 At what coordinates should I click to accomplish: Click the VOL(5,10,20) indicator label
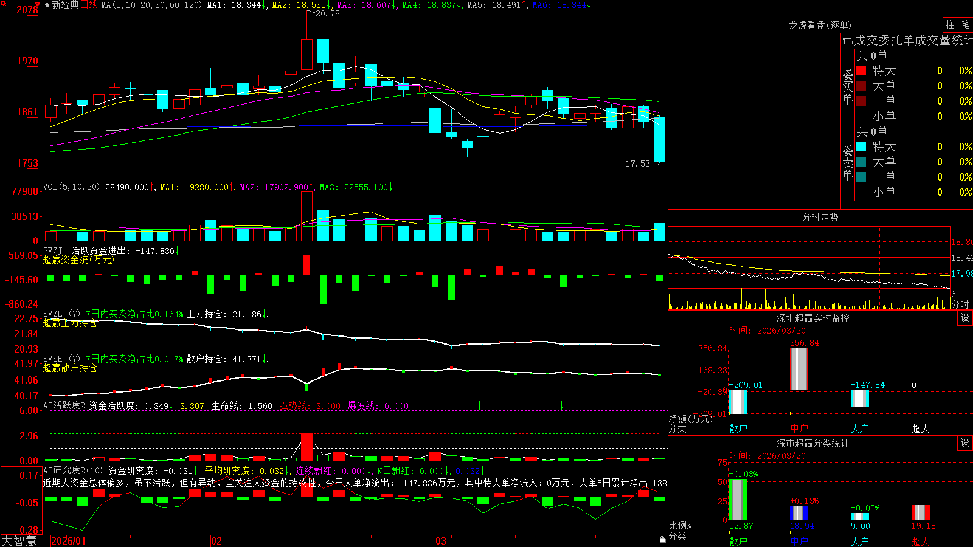click(71, 187)
